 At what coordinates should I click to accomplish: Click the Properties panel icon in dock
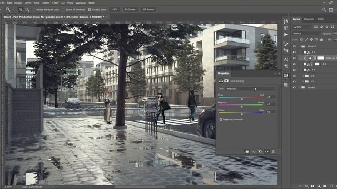tap(286, 75)
